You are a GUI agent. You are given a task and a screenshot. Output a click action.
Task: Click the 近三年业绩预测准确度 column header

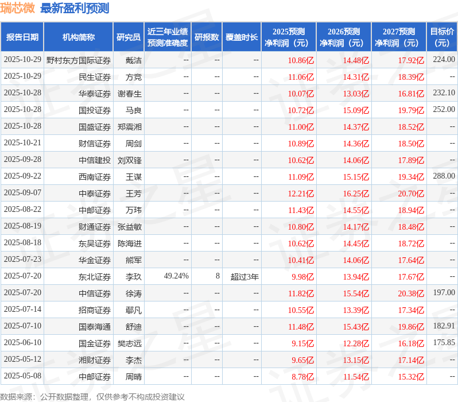pos(168,37)
